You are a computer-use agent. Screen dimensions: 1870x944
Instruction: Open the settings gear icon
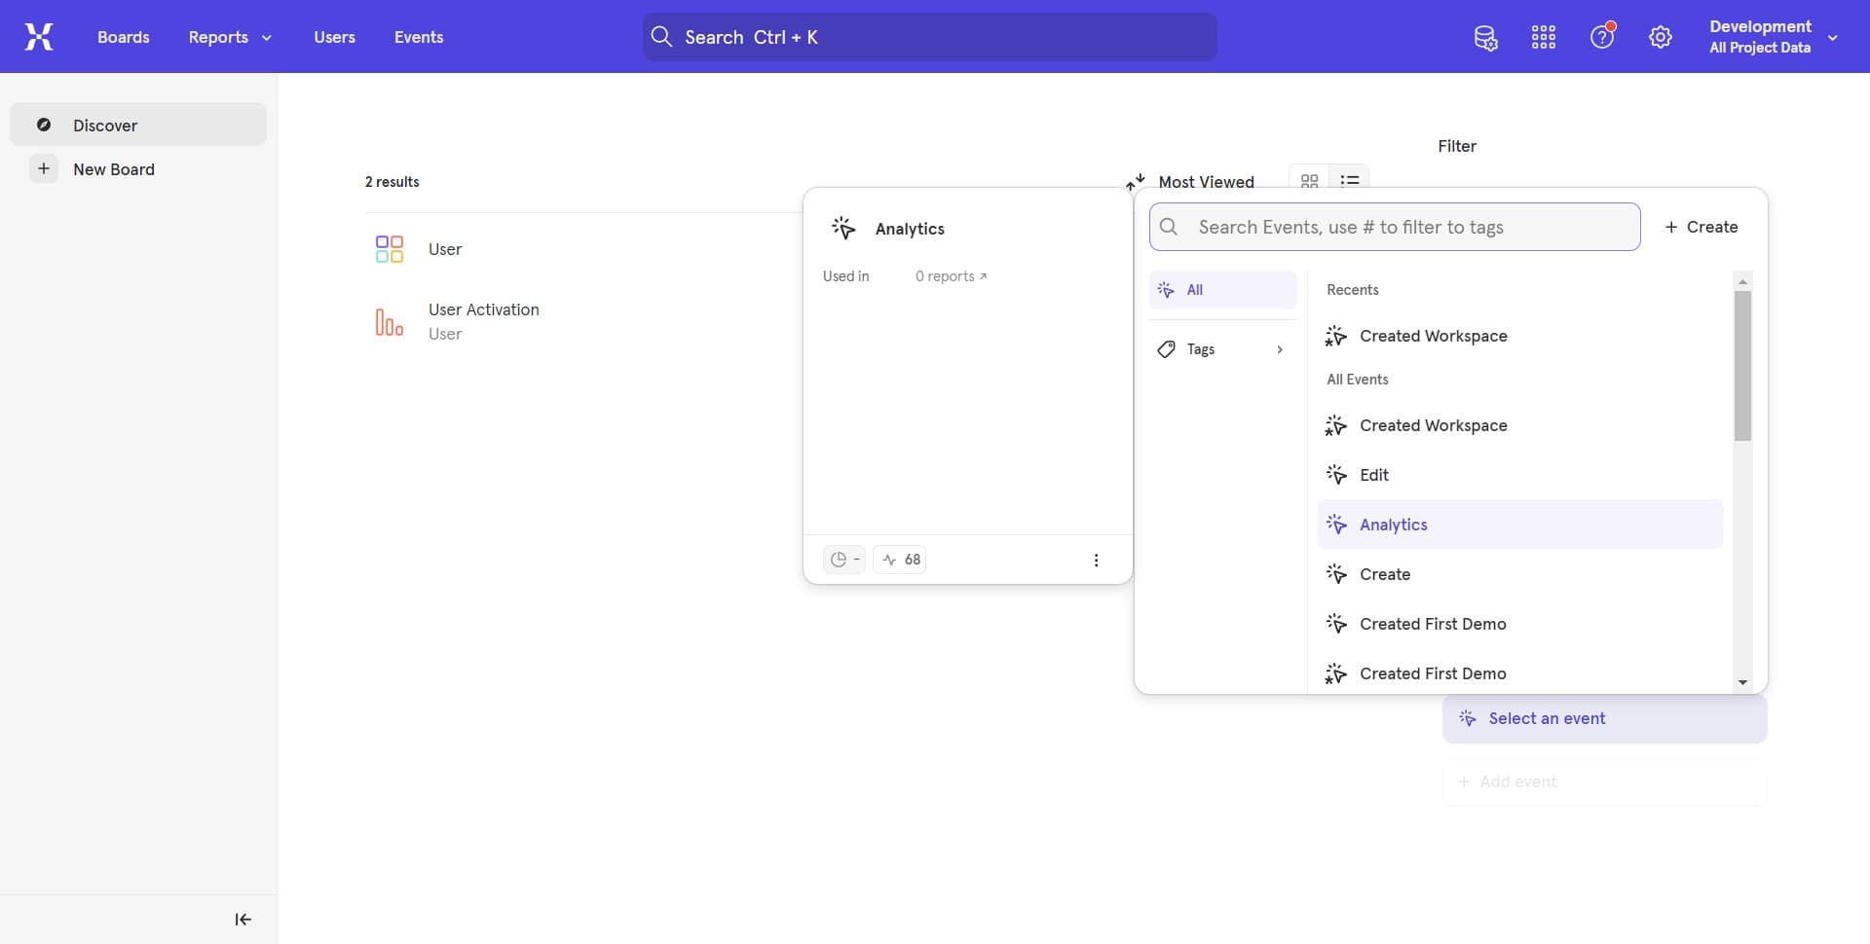[1661, 38]
